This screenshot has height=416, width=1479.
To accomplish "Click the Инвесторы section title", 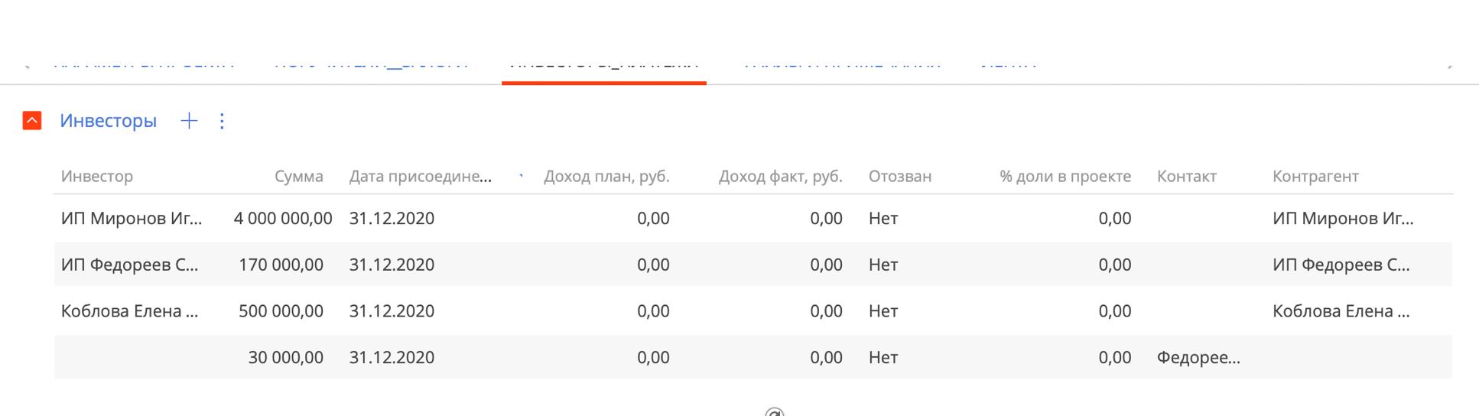I will pos(109,121).
